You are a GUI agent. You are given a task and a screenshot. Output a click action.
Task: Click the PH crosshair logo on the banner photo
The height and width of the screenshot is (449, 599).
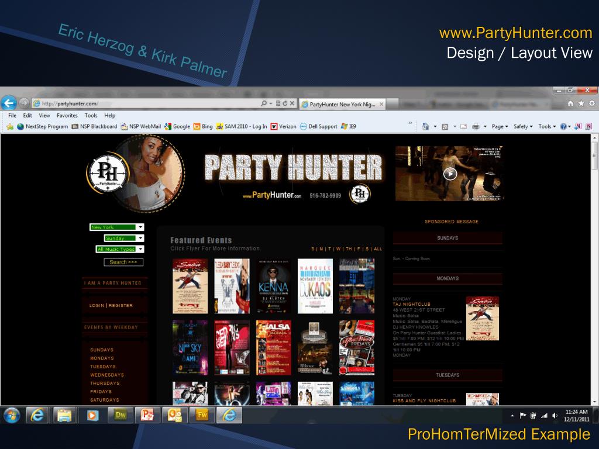click(x=108, y=173)
